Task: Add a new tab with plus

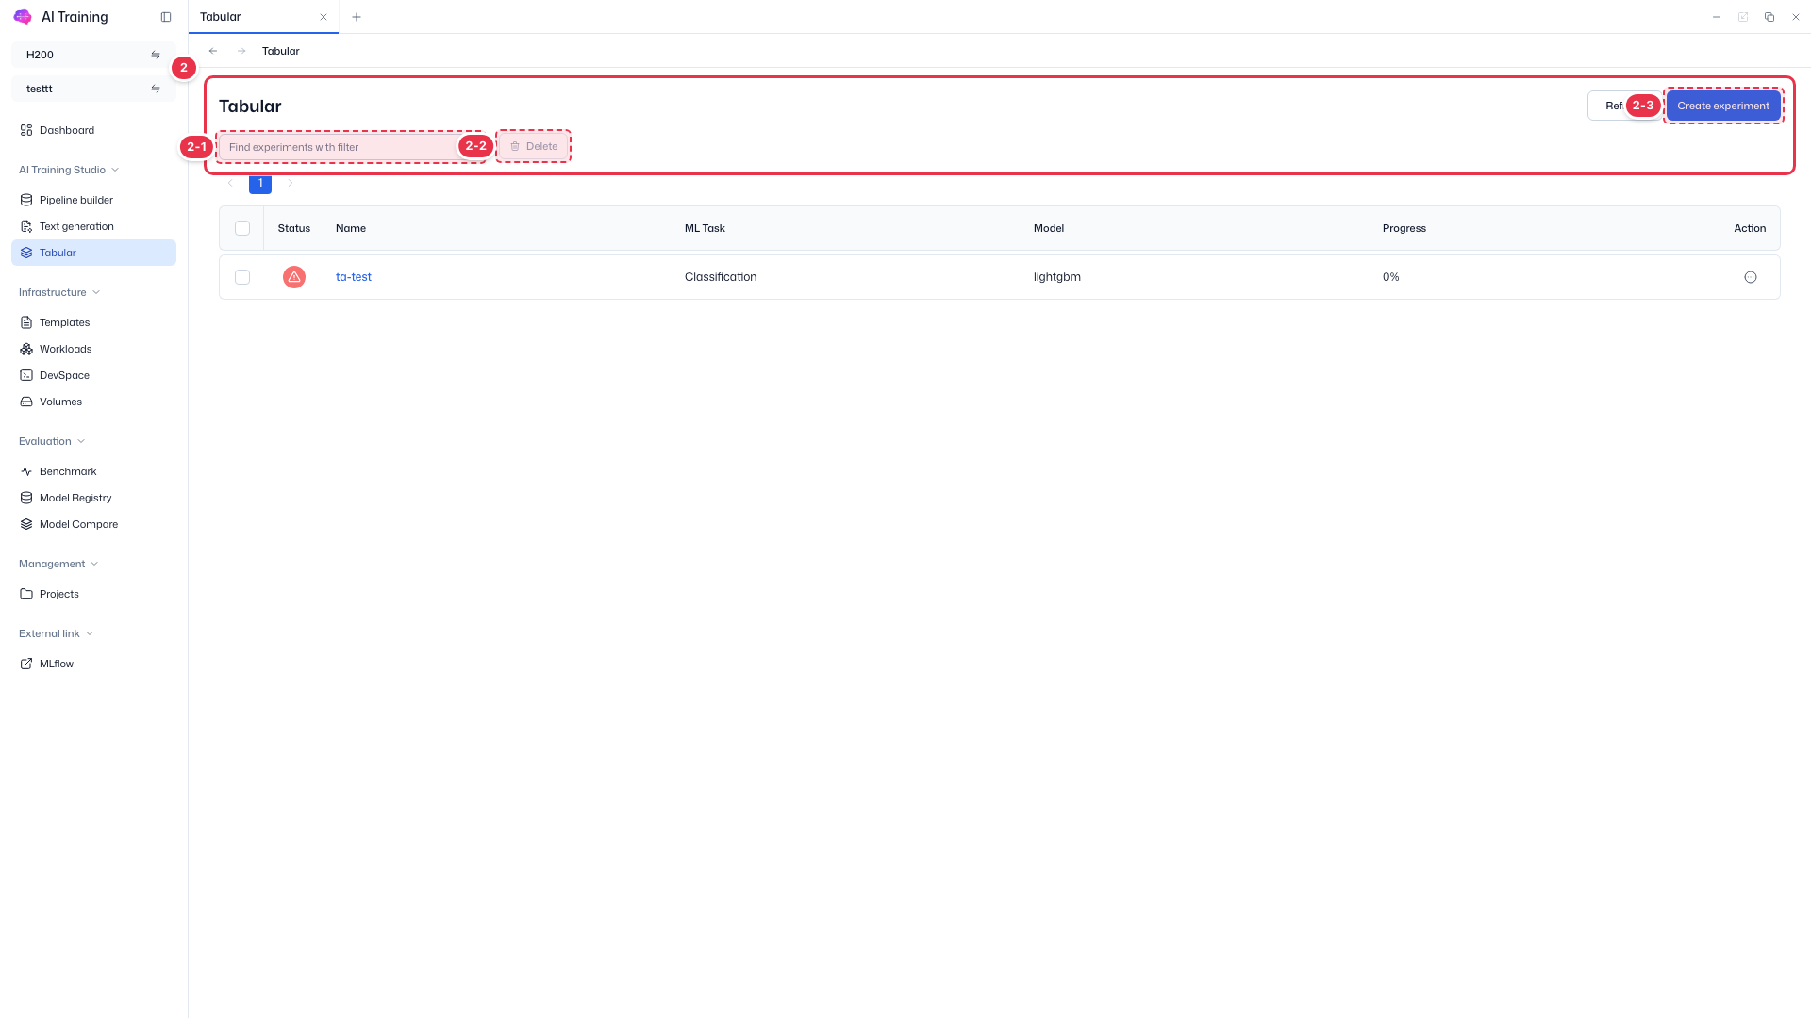Action: (x=357, y=17)
